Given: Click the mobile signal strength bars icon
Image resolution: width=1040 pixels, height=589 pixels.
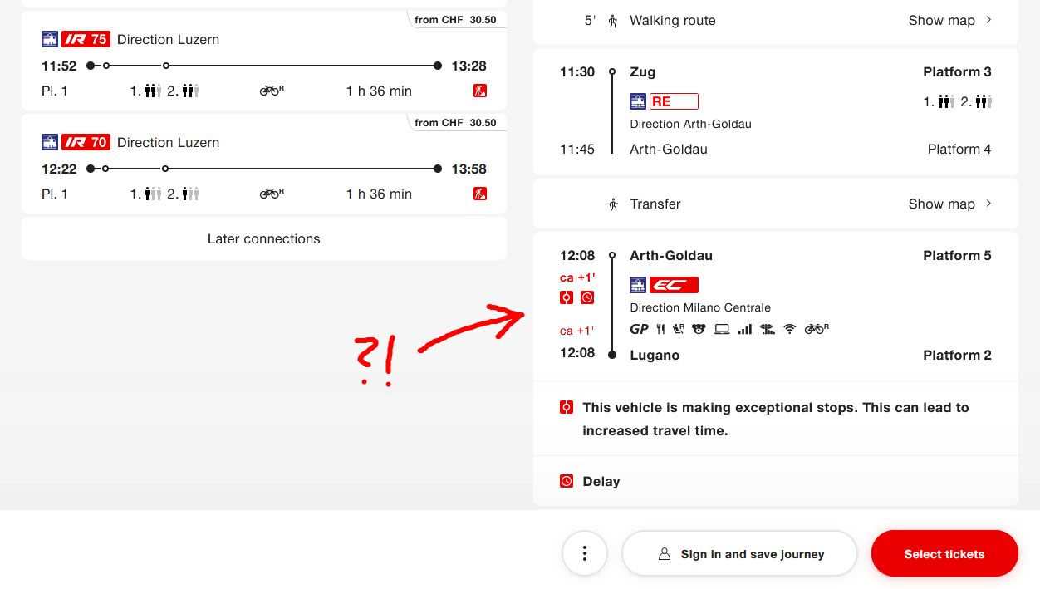Looking at the screenshot, I should pyautogui.click(x=745, y=329).
